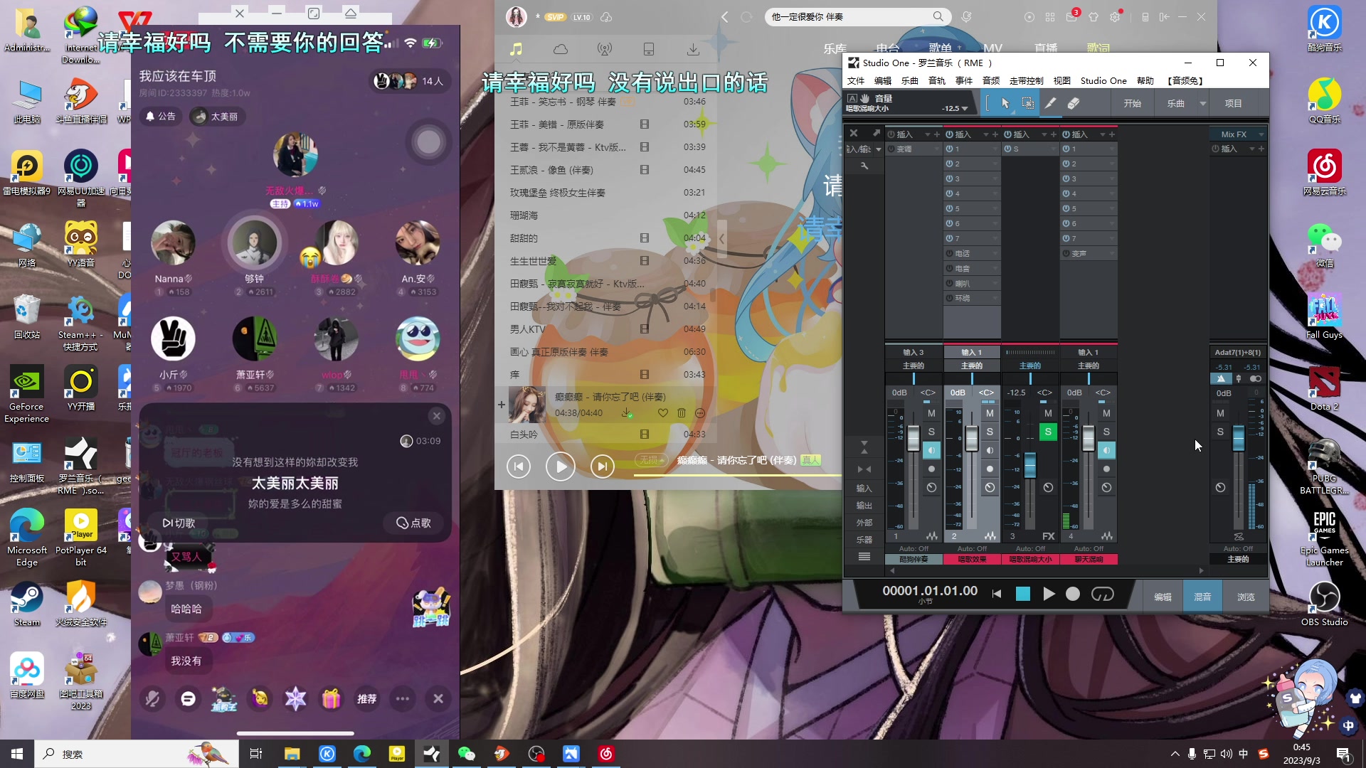Add insert effect to Mix FX main channel
The image size is (1366, 768).
click(x=1261, y=149)
